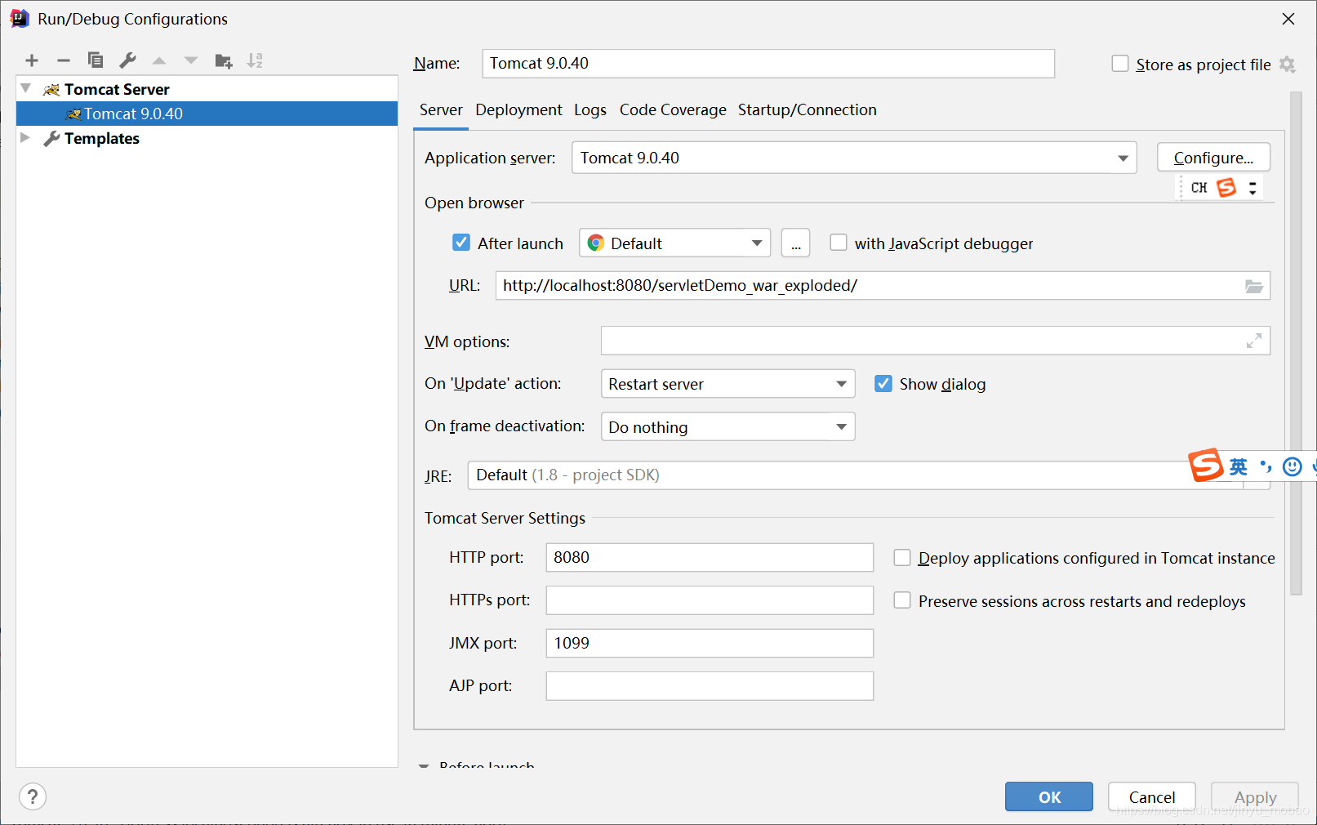Toggle Sogou English/Chinese mode icon
1317x825 pixels.
pyautogui.click(x=1239, y=466)
